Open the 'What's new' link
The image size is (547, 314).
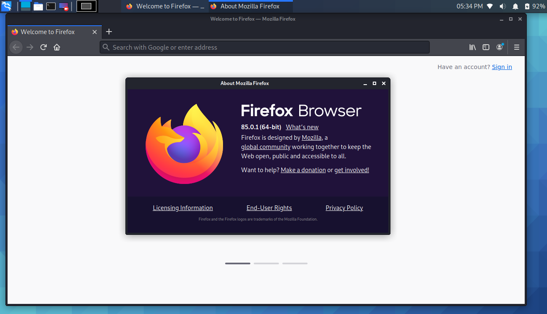tap(302, 127)
